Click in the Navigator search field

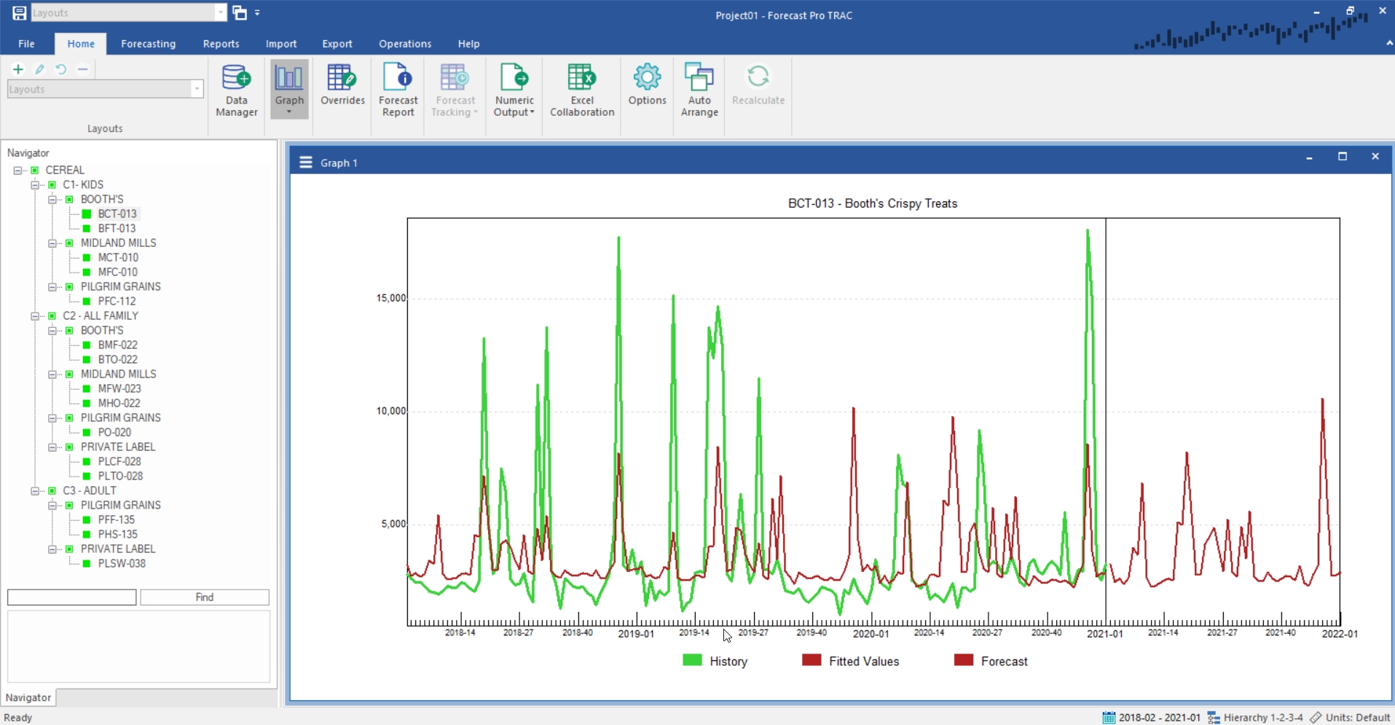click(71, 597)
